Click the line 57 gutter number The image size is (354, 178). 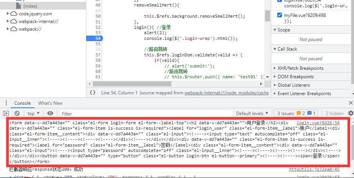[98, 55]
